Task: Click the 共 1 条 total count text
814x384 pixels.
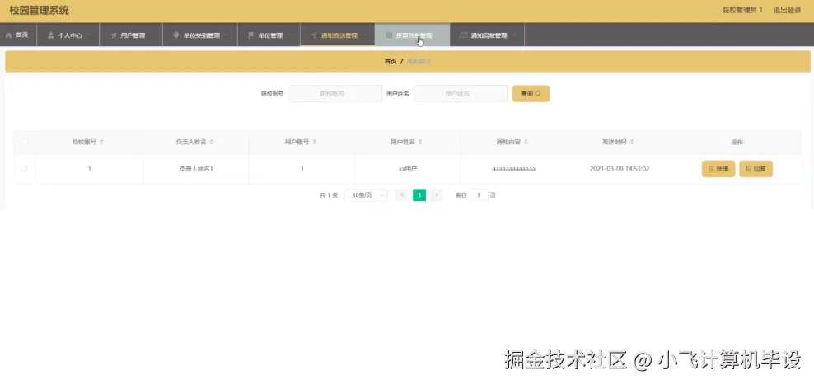Action: 329,195
